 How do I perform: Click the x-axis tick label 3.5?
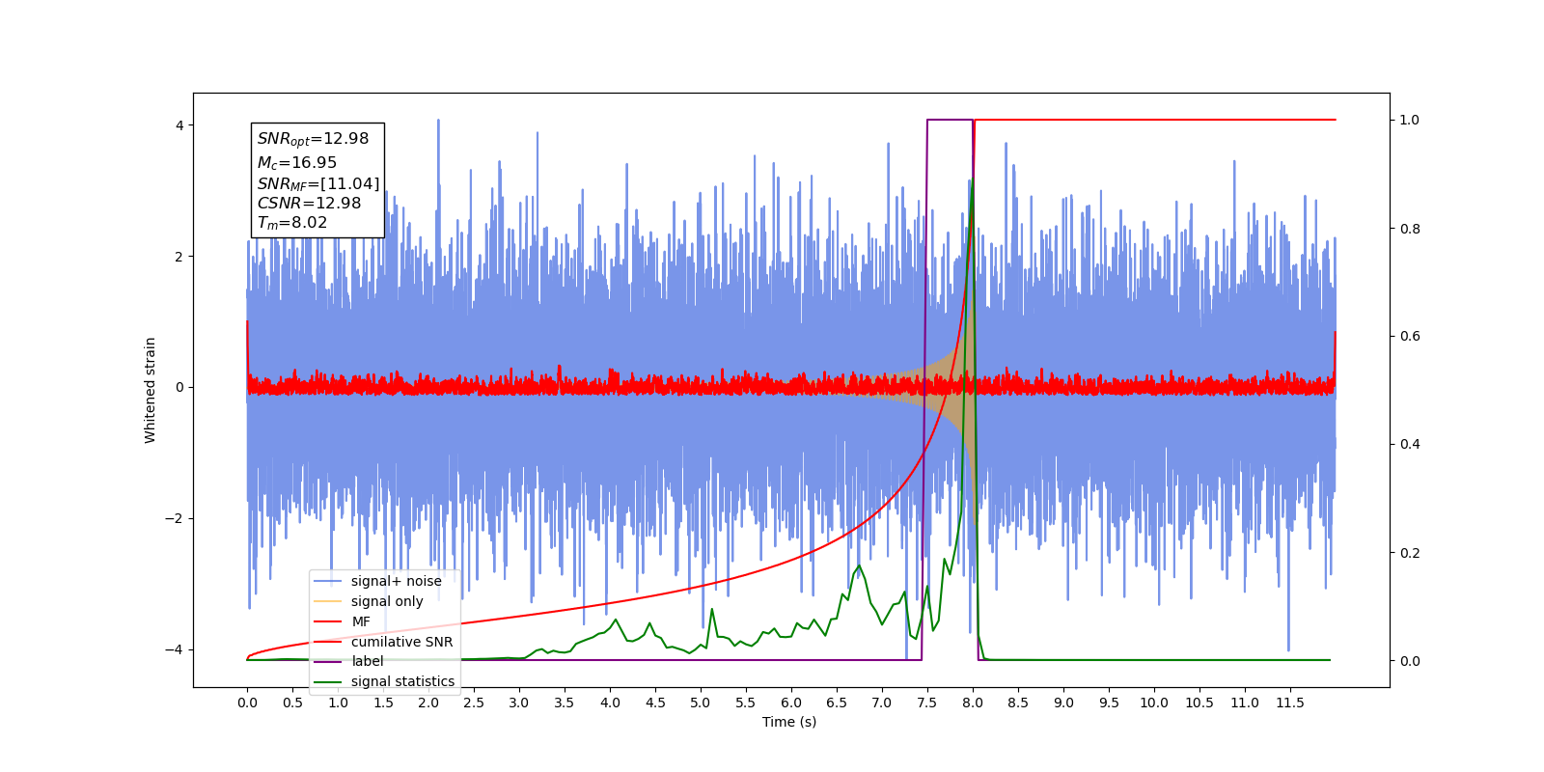click(x=565, y=703)
